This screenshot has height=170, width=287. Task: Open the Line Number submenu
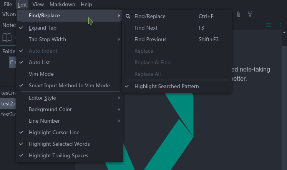point(70,121)
